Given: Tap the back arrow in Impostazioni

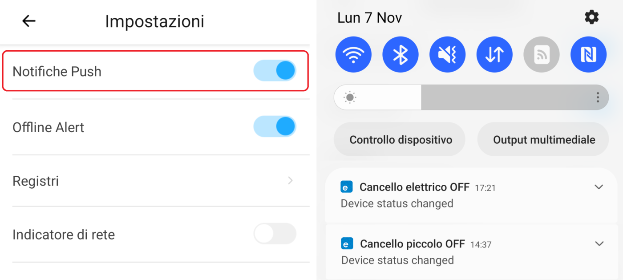Looking at the screenshot, I should click(x=29, y=21).
